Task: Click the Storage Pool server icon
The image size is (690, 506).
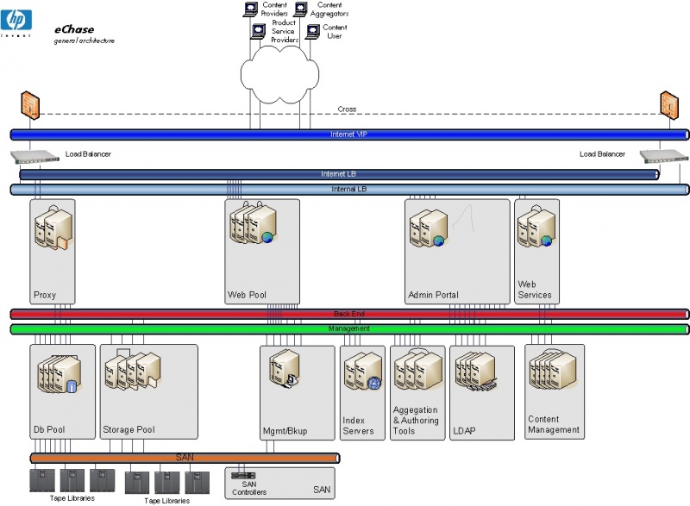Action: 134,372
